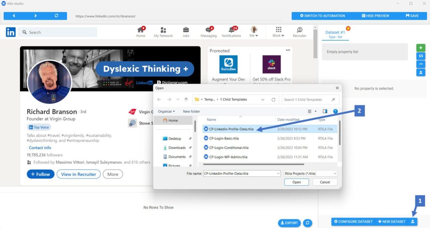Click the LinkedIn logo icon
The width and height of the screenshot is (430, 228).
click(10, 32)
